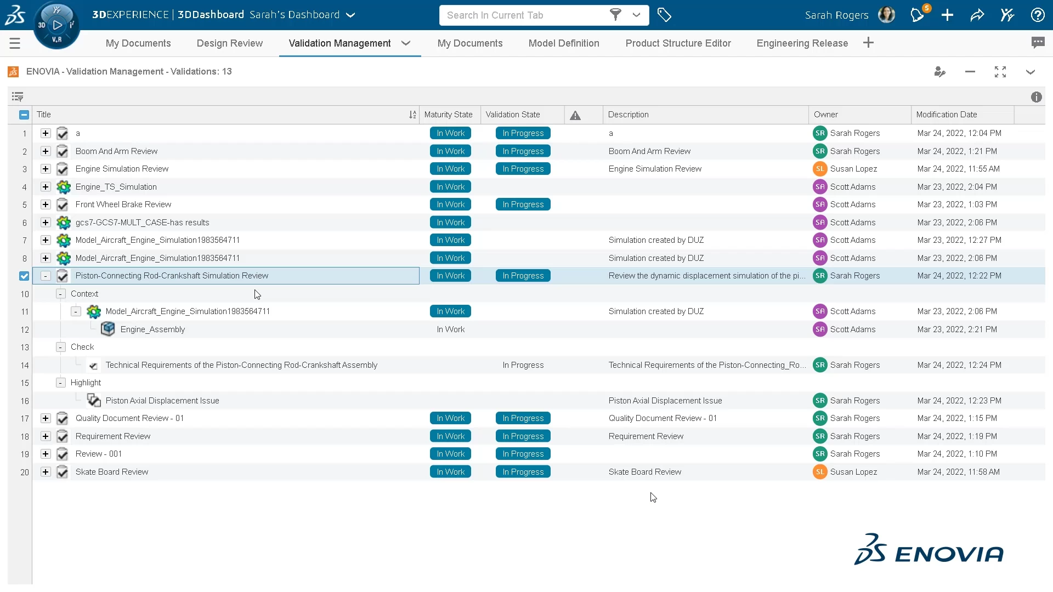Image resolution: width=1053 pixels, height=592 pixels.
Task: Open the 3D compass launcher
Action: [x=56, y=25]
